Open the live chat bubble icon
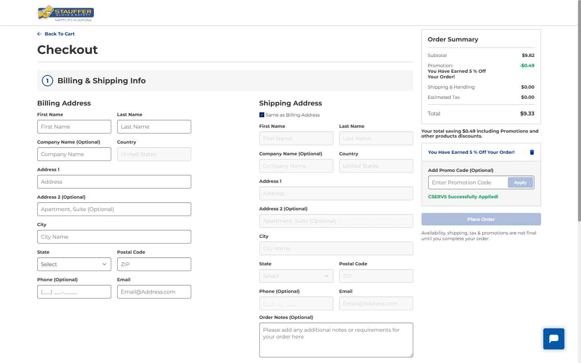This screenshot has height=363, width=581. (x=553, y=339)
